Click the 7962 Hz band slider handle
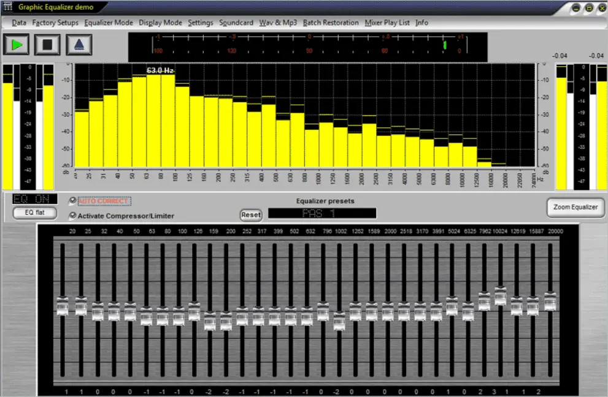Viewport: 608px width, 397px height. coord(484,301)
